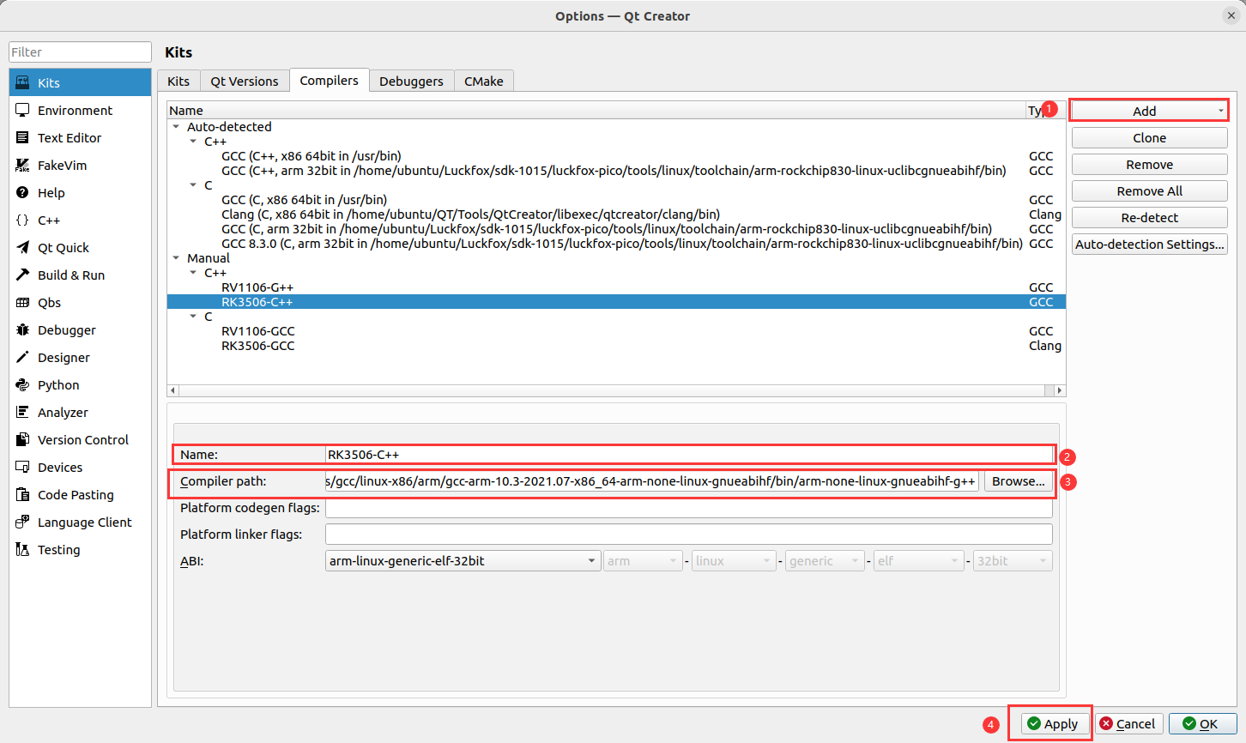Open the Build & Run hammer icon
This screenshot has height=743, width=1246.
22,275
